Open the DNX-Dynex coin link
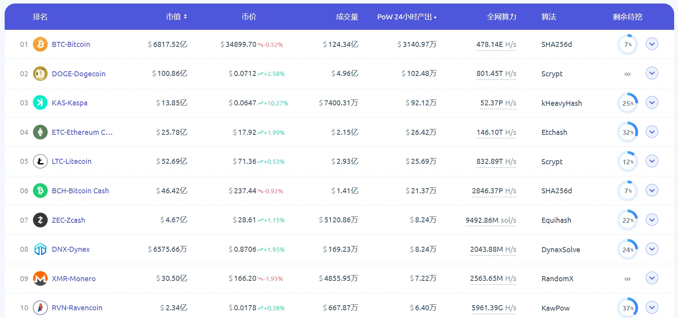 pyautogui.click(x=71, y=249)
